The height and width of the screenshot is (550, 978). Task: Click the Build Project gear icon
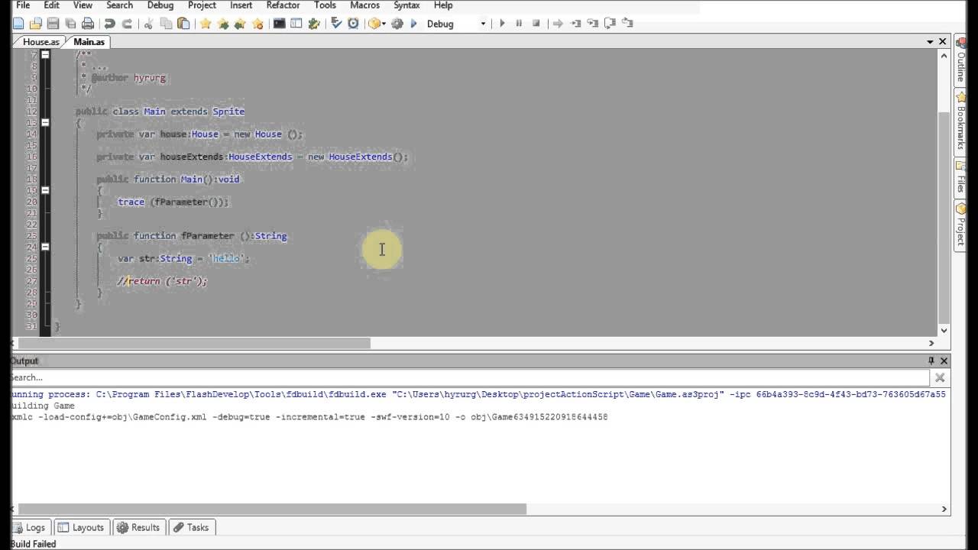click(x=397, y=24)
